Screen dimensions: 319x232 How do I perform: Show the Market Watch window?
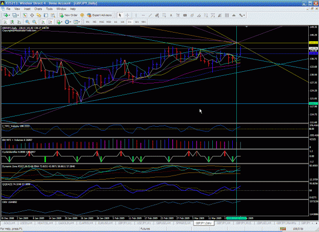coord(25,15)
